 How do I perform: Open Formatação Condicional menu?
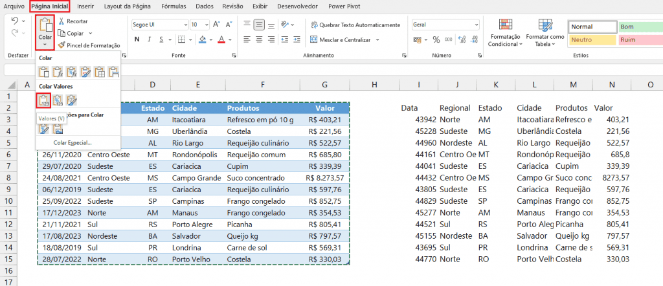pos(505,32)
